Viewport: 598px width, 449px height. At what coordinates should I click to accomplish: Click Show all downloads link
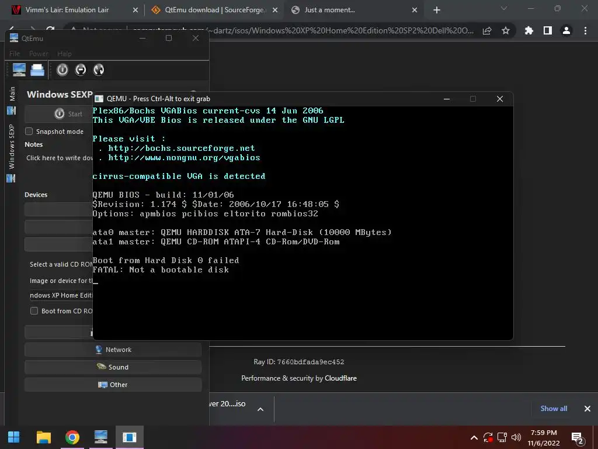tap(554, 409)
